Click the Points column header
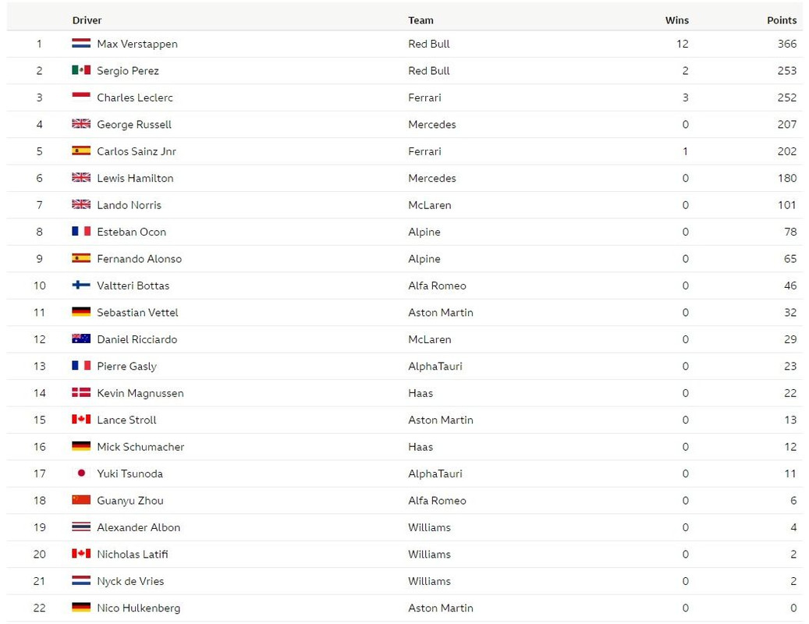Viewport: 809px width, 624px height. click(x=782, y=20)
